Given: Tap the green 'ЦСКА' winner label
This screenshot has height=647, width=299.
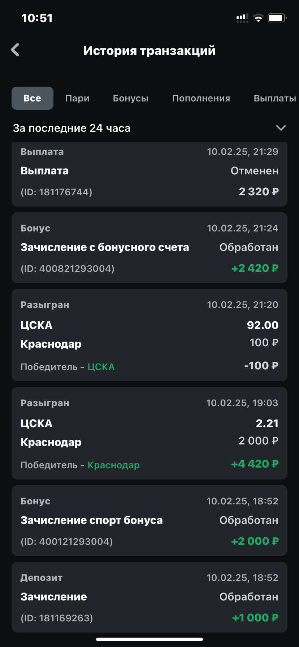Looking at the screenshot, I should click(101, 367).
